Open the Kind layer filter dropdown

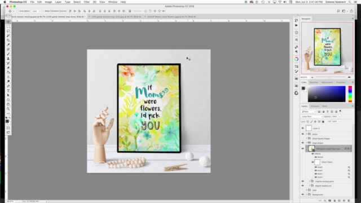309,112
